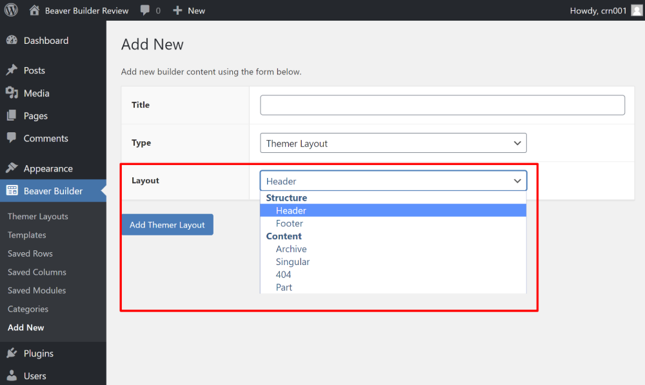Click New in the admin bar

tap(196, 11)
